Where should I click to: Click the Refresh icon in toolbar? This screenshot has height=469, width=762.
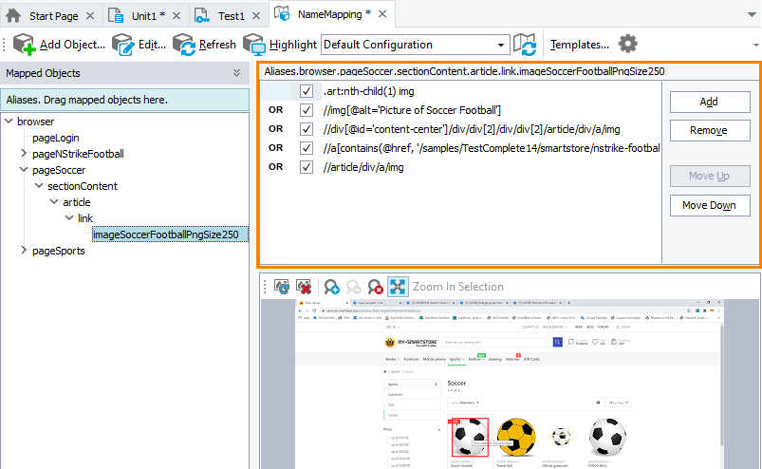184,45
